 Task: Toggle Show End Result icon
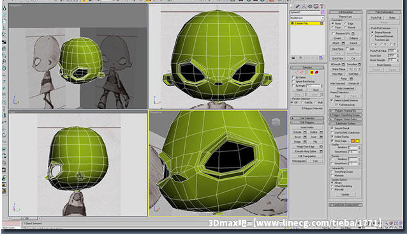pos(300,58)
